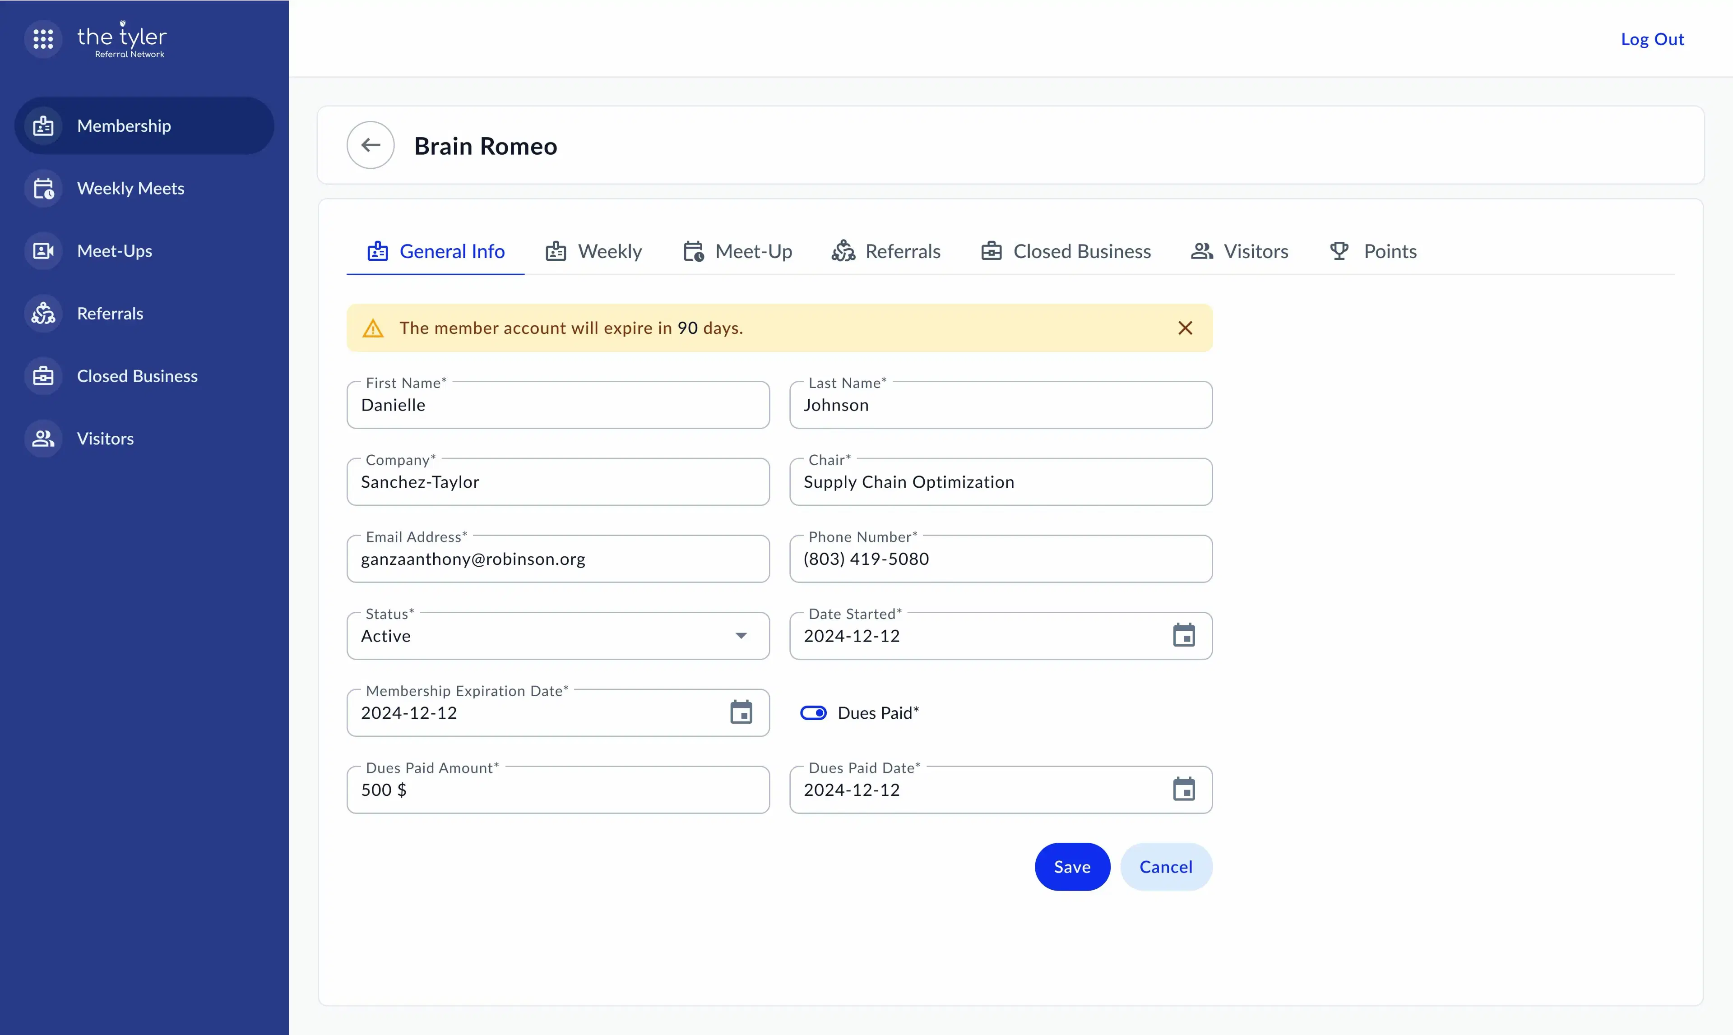Dismiss the expiration warning banner

coord(1185,328)
